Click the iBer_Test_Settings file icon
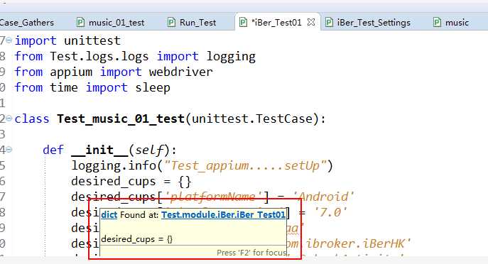 [329, 23]
